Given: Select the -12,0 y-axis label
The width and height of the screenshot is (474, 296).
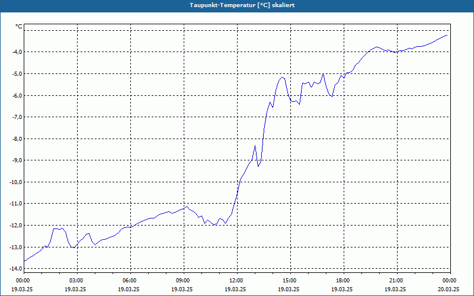Looking at the screenshot, I should point(17,226).
